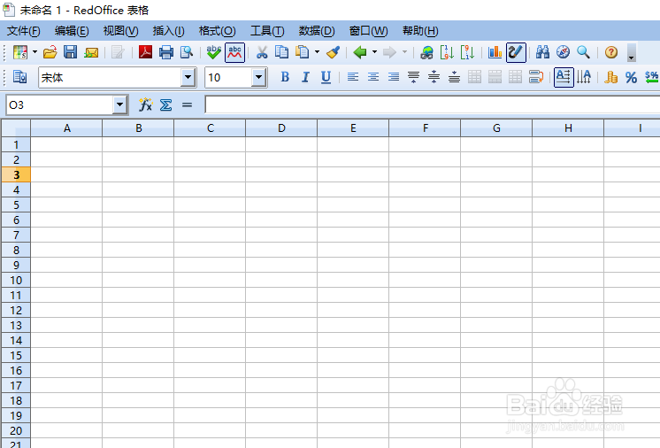Select row 10 header
This screenshot has width=660, height=448.
coord(16,280)
